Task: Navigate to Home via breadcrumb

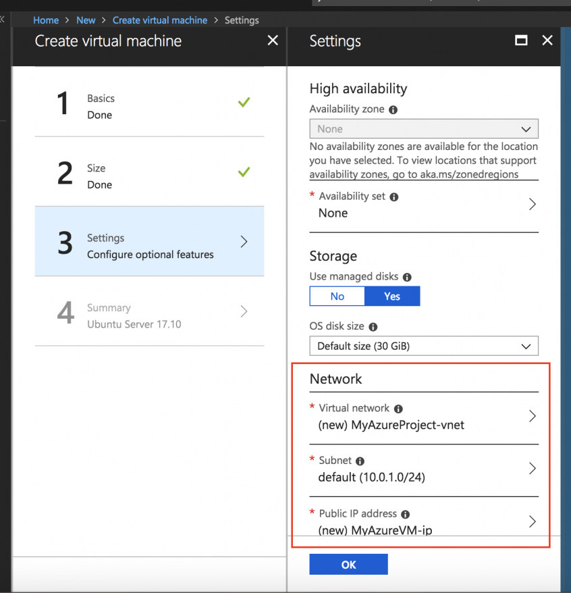Action: (46, 20)
